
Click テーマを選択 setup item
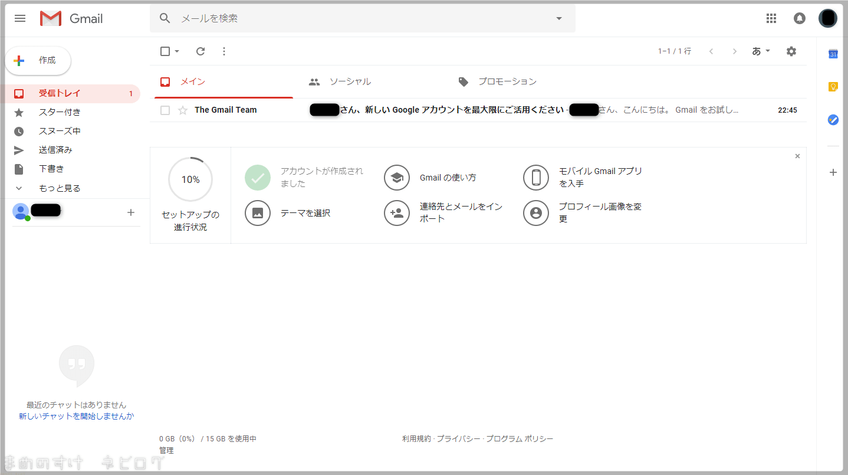tap(305, 213)
